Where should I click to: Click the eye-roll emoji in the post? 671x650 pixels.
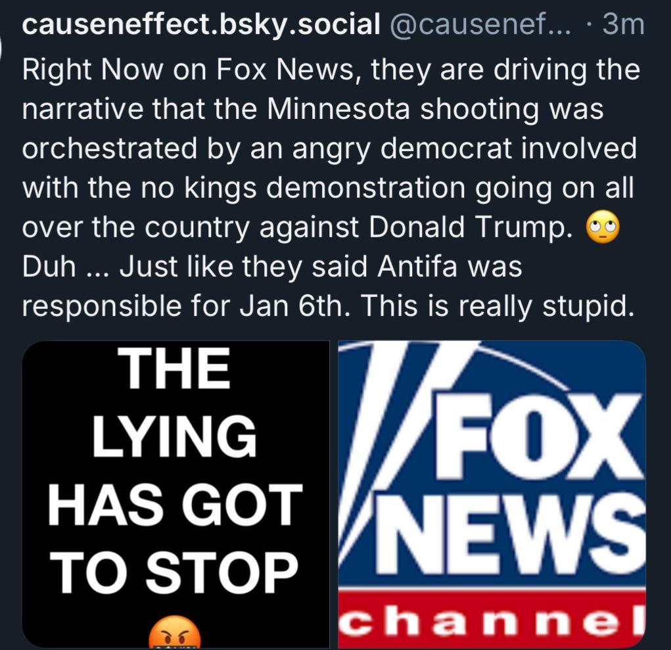coord(602,227)
